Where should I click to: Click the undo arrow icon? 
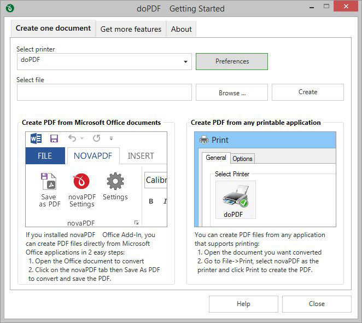tap(72, 139)
